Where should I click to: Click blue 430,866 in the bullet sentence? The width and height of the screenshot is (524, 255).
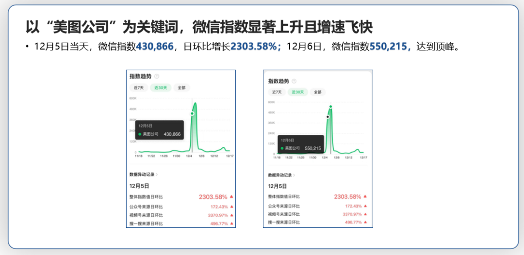pos(155,47)
